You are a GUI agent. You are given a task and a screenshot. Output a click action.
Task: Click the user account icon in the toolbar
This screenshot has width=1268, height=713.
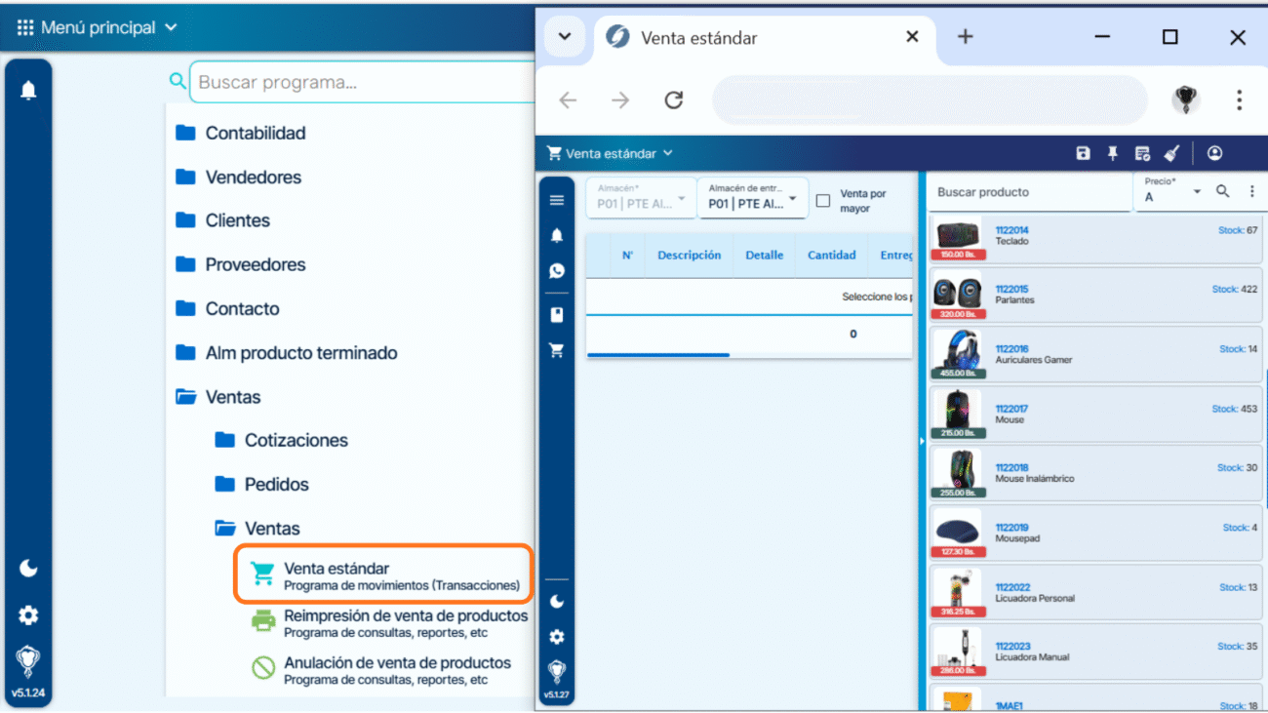click(1214, 153)
